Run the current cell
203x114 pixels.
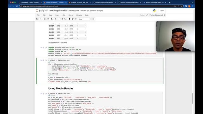click(64, 19)
